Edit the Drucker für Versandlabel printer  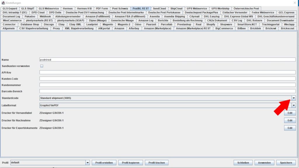pos(290,113)
